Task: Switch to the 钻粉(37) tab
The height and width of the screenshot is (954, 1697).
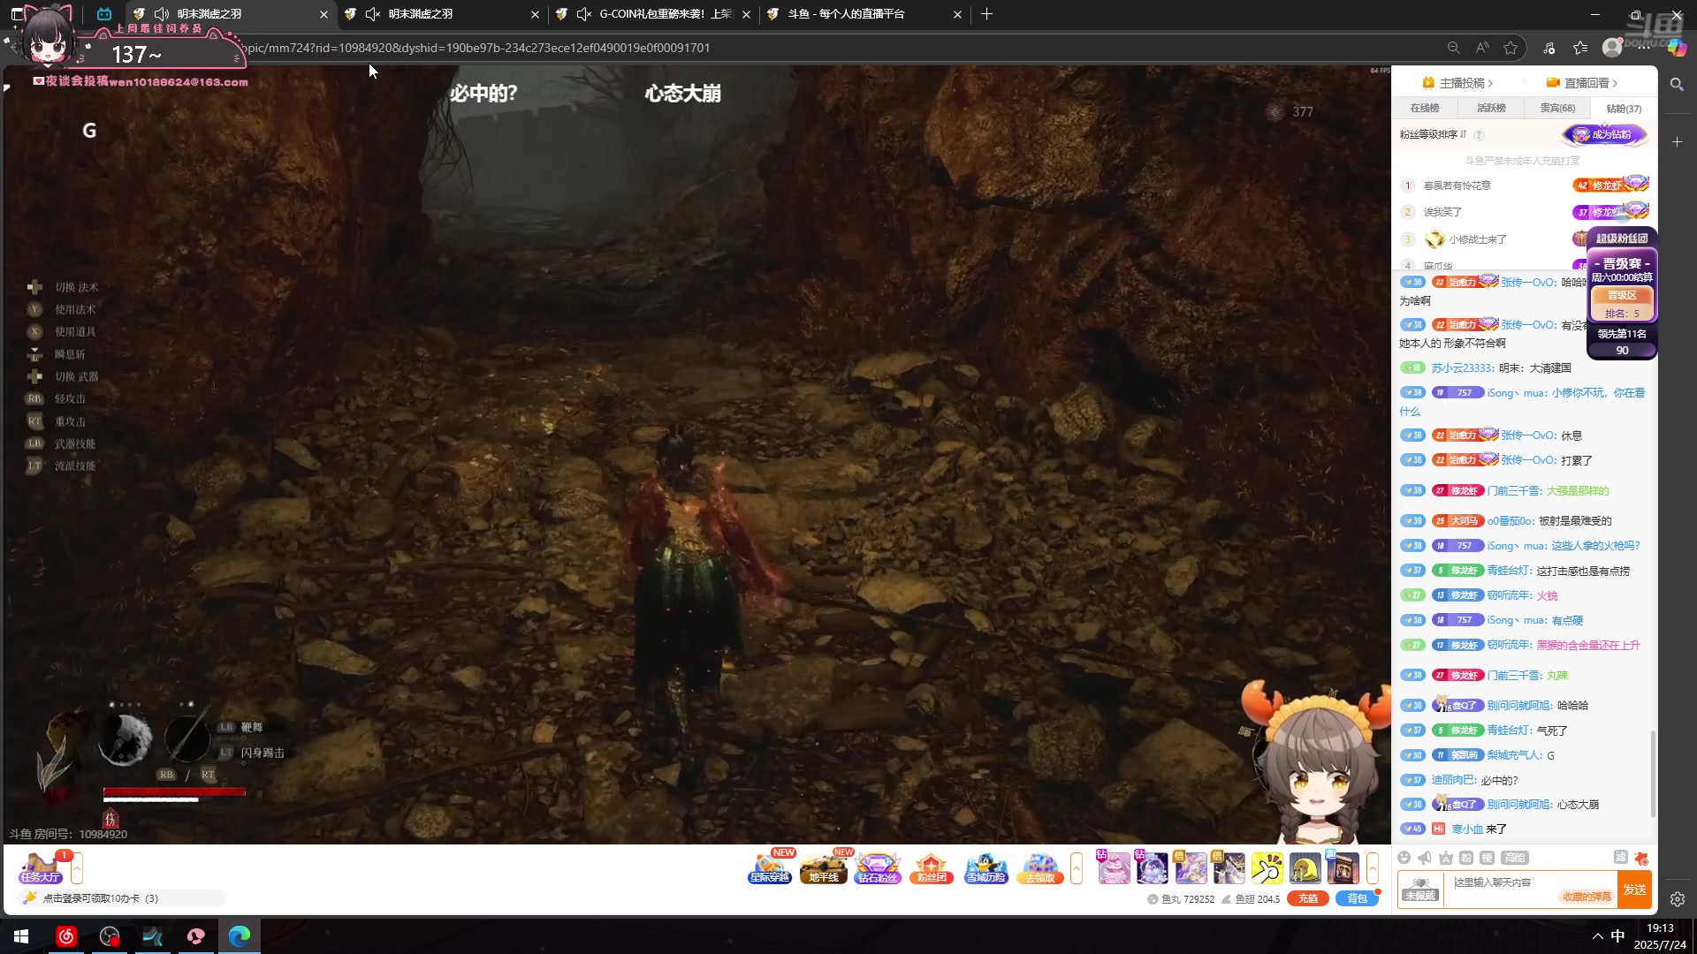Action: 1624,109
